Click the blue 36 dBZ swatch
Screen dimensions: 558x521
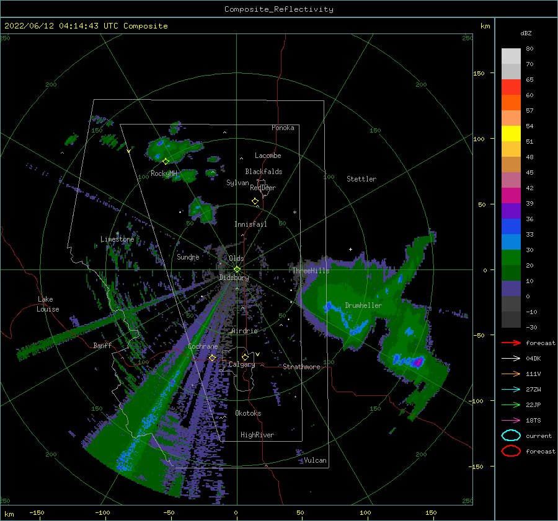(511, 226)
